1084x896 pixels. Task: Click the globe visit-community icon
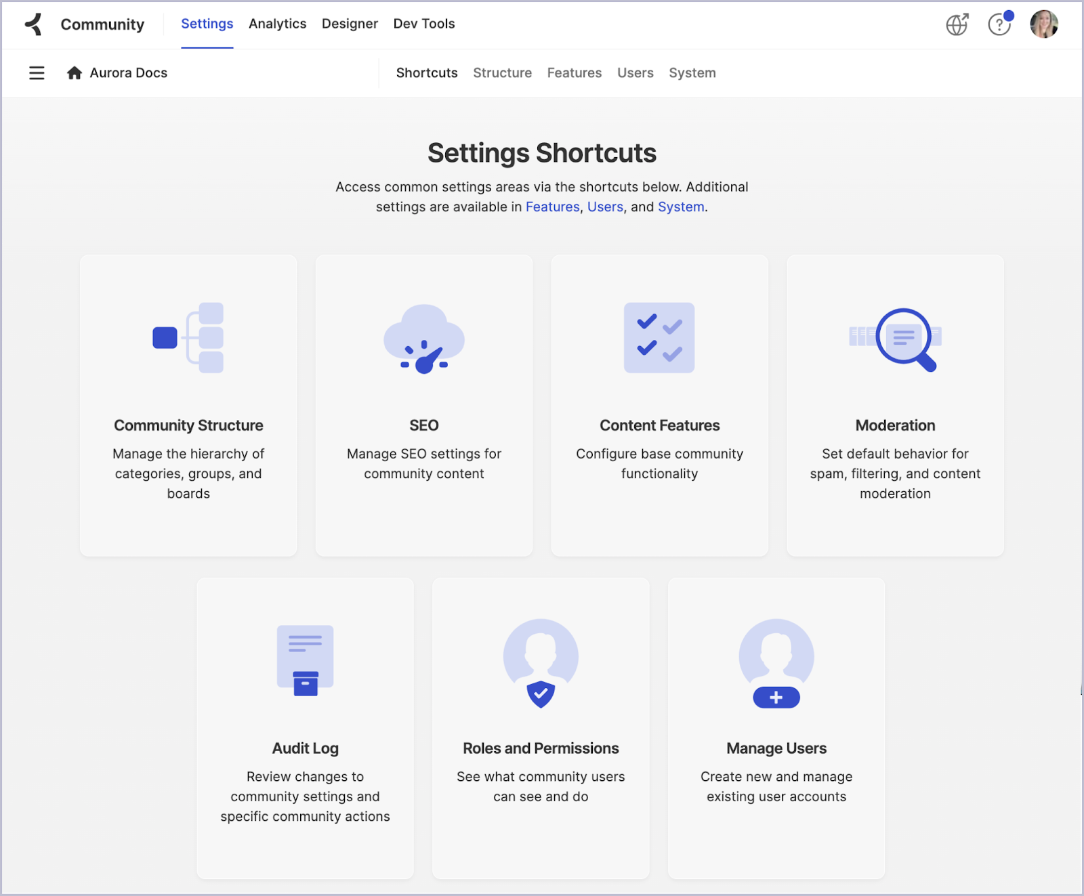[x=956, y=24]
